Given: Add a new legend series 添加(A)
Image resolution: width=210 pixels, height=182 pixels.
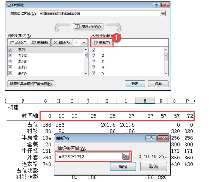Looking at the screenshot, I should tap(18, 43).
